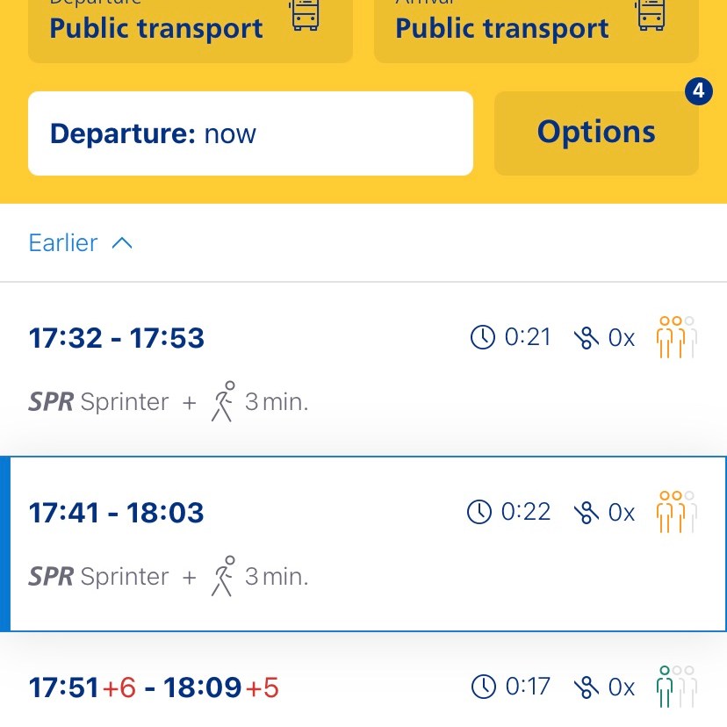The image size is (727, 727).
Task: Open the Options button
Action: [x=596, y=133]
